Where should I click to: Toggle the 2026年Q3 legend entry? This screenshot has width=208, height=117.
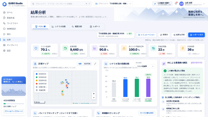(x=41, y=81)
